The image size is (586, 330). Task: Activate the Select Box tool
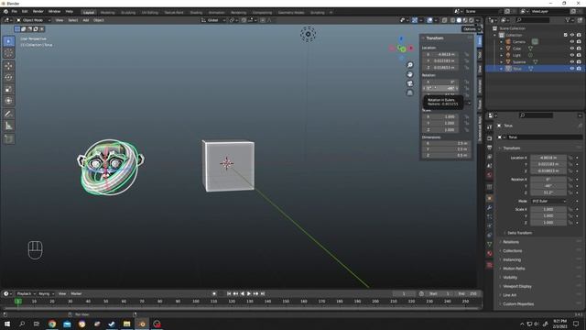8,41
